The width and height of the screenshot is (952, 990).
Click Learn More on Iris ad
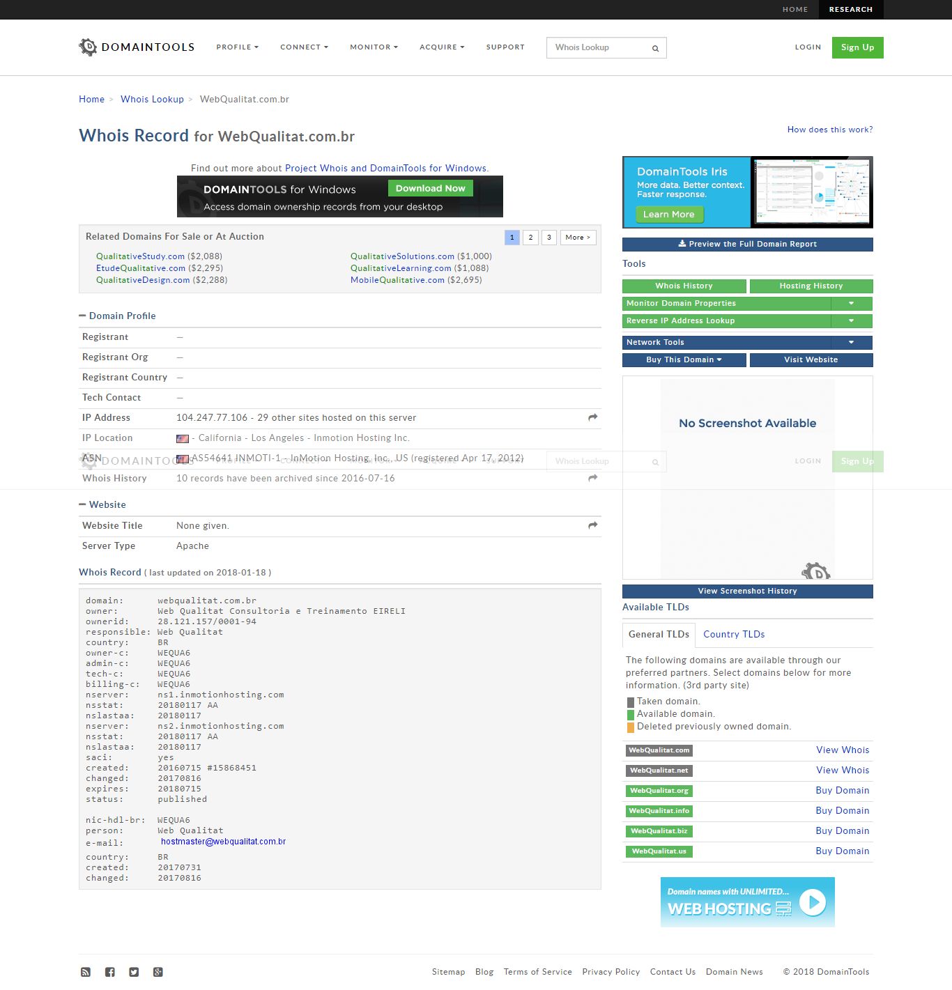pyautogui.click(x=669, y=215)
